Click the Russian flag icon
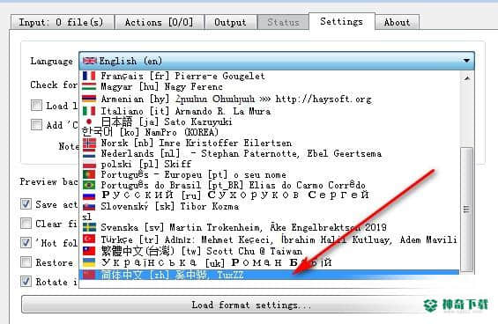The image size is (498, 324). [89, 196]
